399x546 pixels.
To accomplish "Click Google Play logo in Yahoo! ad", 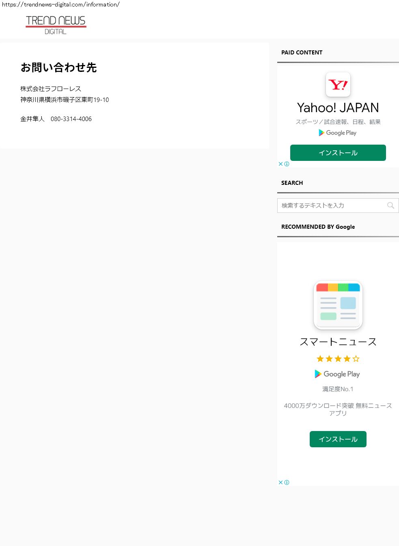I will (x=338, y=133).
